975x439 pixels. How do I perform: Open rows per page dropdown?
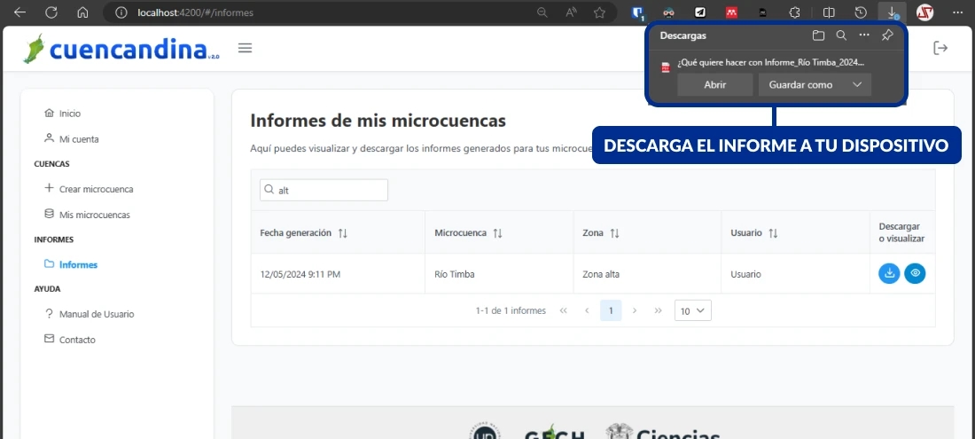click(x=692, y=310)
